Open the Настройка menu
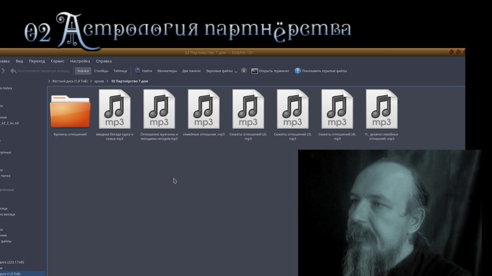This screenshot has width=492, height=276. pos(80,61)
